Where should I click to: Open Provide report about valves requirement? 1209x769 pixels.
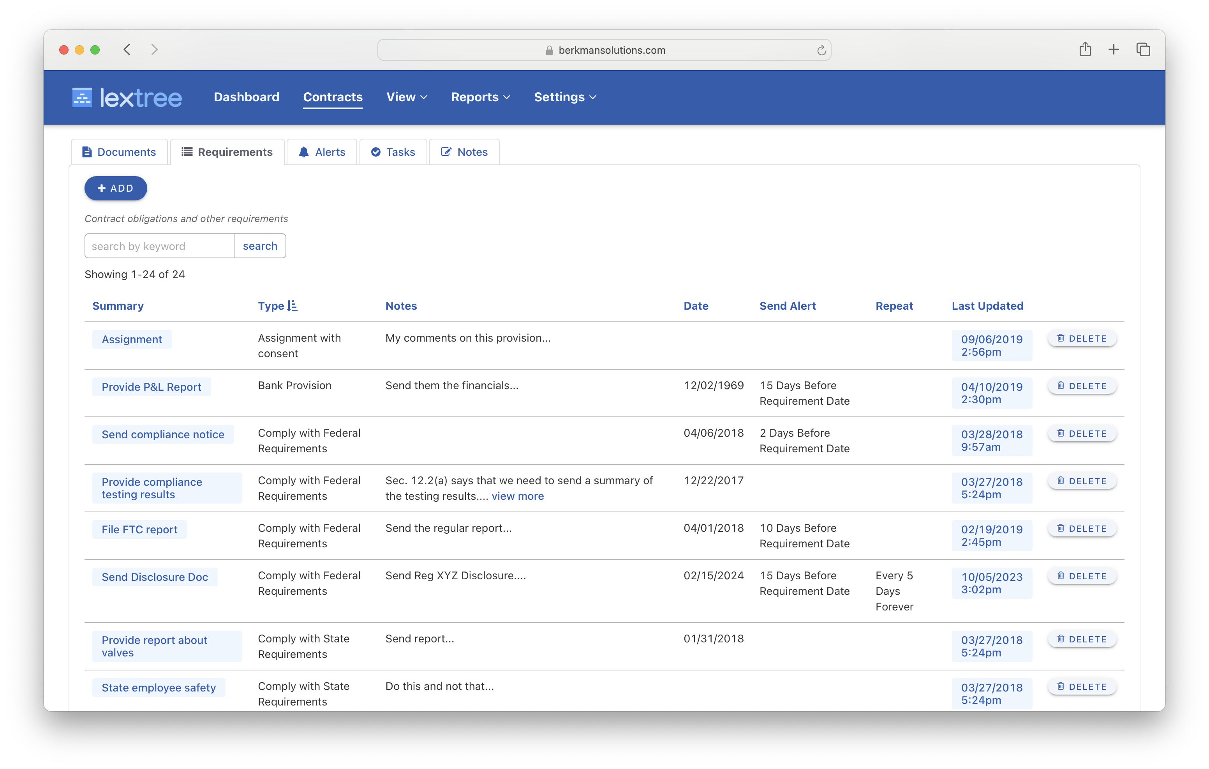click(x=167, y=646)
